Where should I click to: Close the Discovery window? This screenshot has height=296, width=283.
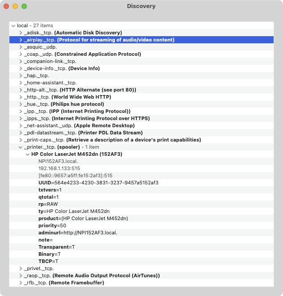point(6,6)
